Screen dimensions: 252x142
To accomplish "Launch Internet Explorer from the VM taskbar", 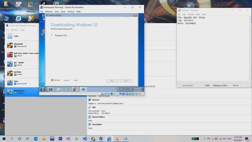I will coord(51,90).
